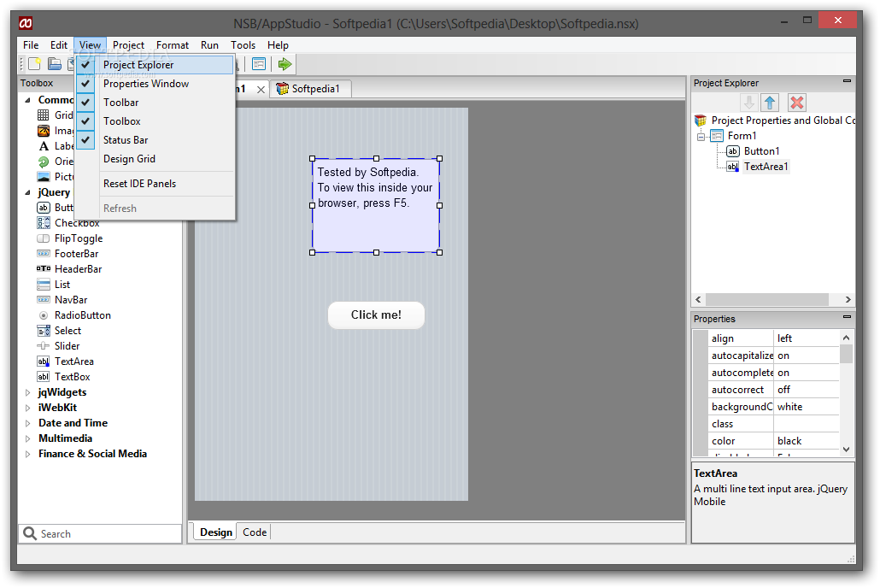Viewport: 880px width, 588px height.
Task: Select the HeaderBar control
Action: click(x=69, y=269)
